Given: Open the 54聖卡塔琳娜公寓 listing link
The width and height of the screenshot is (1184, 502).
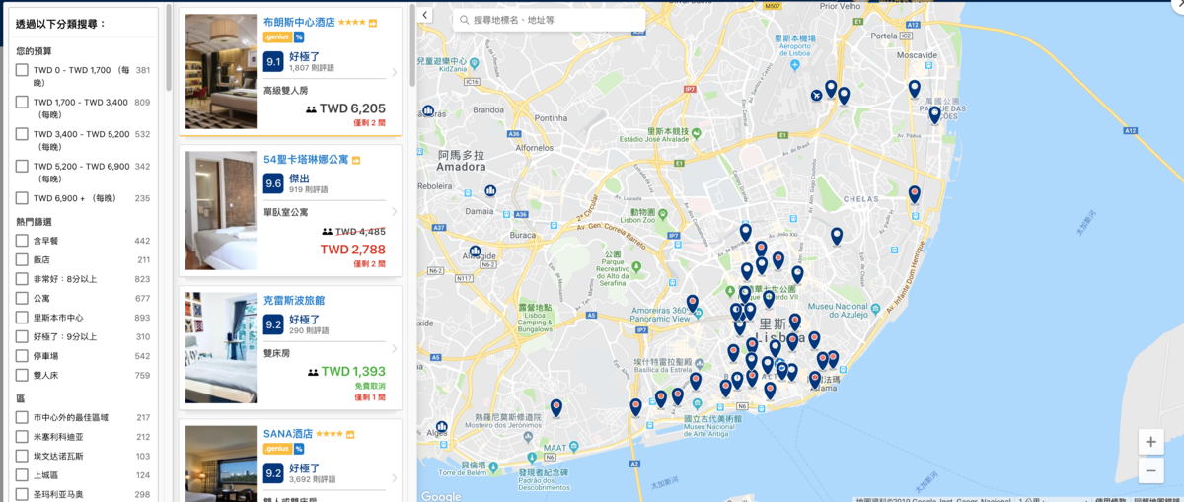Looking at the screenshot, I should click(x=306, y=159).
